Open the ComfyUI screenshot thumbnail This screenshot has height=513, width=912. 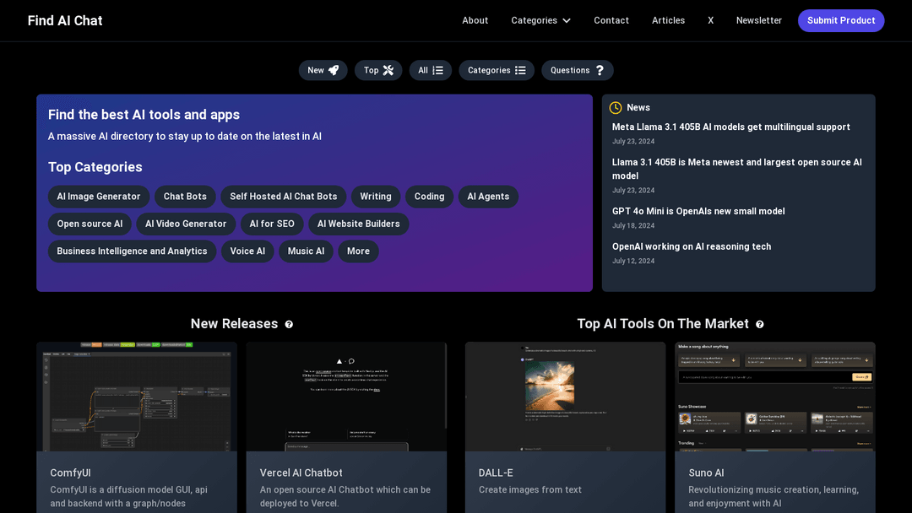click(137, 397)
